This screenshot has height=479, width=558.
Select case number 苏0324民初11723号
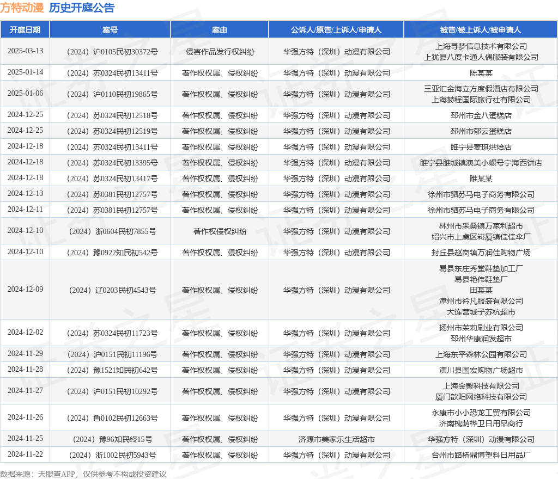[112, 333]
